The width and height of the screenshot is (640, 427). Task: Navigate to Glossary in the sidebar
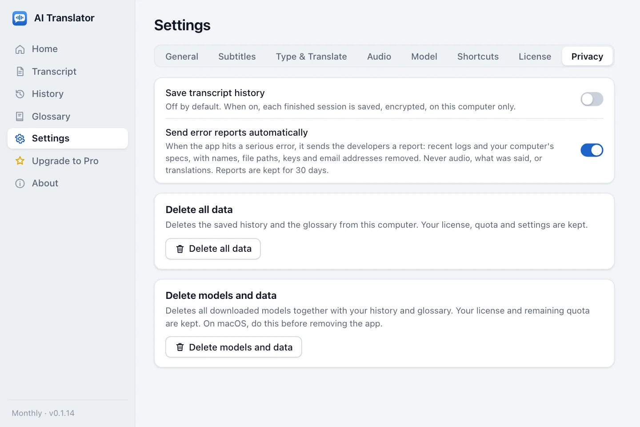[68, 117]
